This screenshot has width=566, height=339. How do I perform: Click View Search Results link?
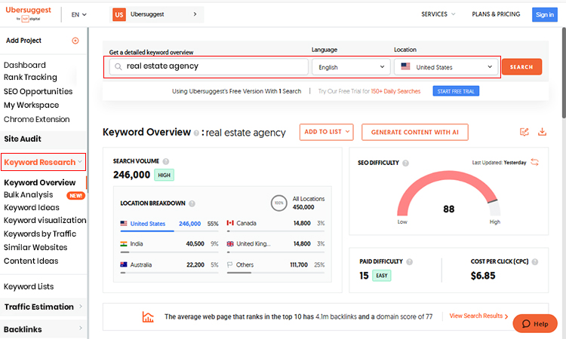tap(478, 316)
